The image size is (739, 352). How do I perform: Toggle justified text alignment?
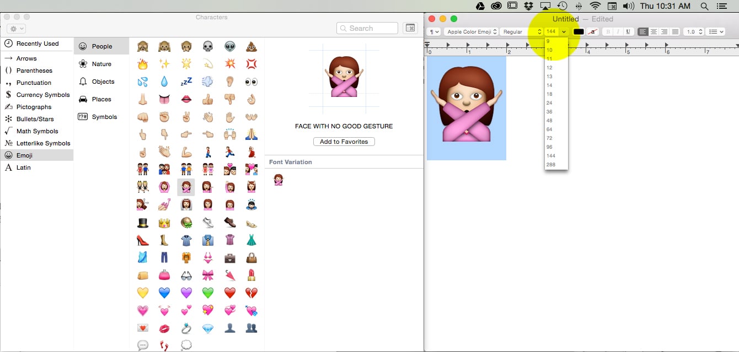click(674, 32)
